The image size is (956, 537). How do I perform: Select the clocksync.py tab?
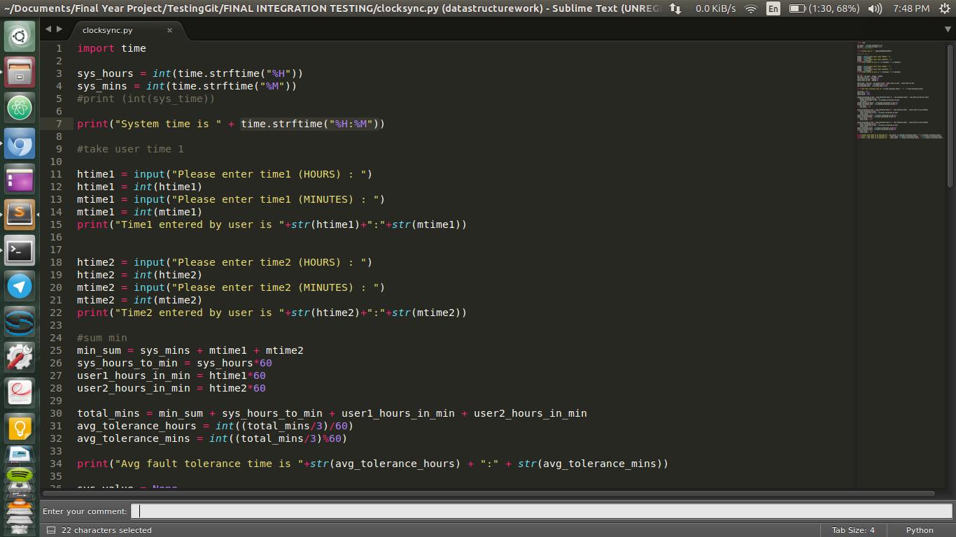pyautogui.click(x=107, y=30)
